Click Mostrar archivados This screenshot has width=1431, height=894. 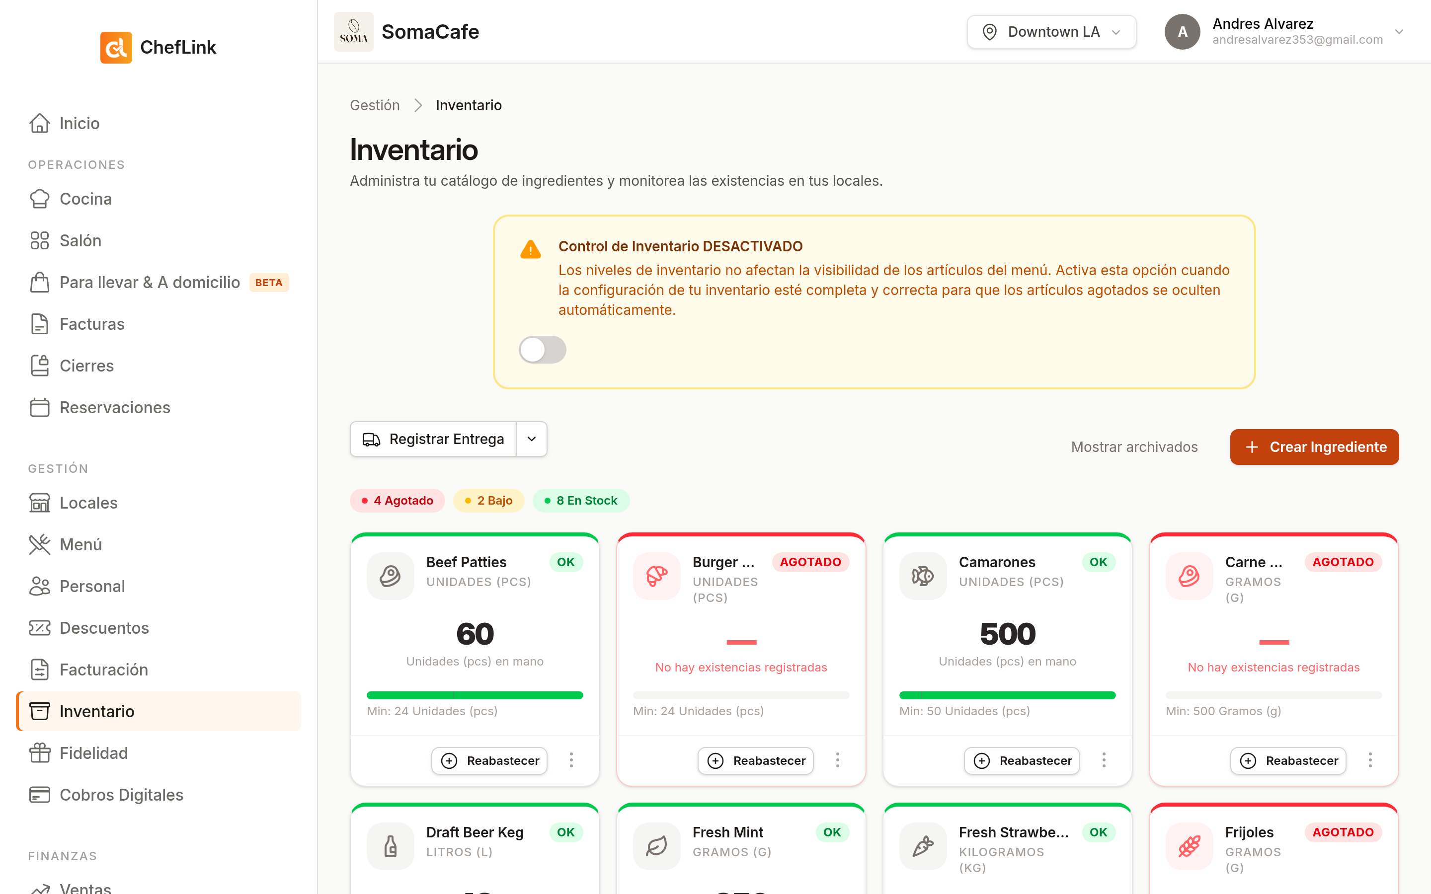click(1134, 447)
